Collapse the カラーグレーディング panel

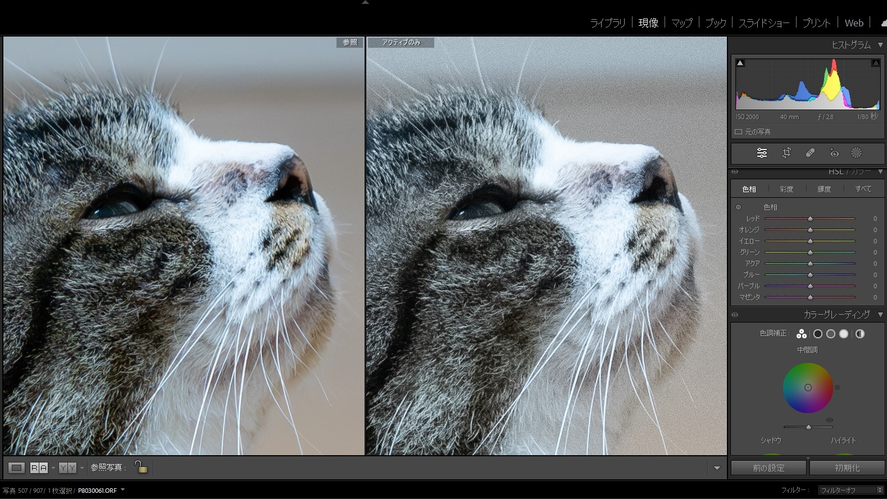(x=880, y=315)
